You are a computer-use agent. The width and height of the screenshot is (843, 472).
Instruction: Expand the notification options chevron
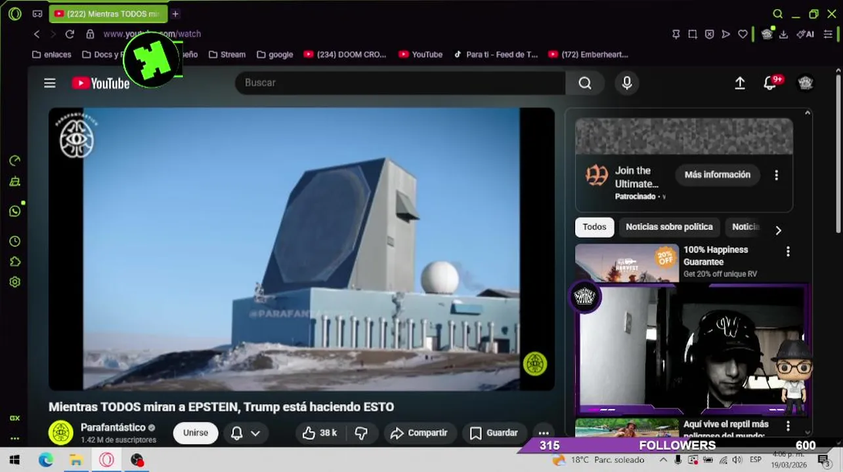point(255,433)
